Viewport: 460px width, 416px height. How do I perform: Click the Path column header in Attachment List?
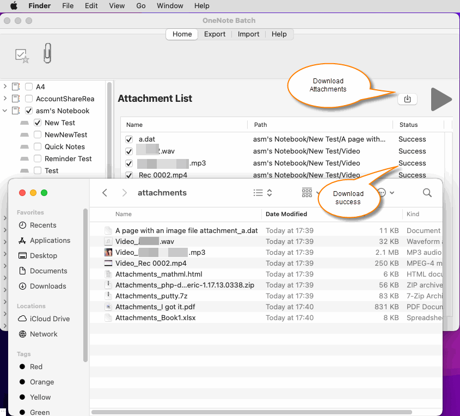point(261,125)
